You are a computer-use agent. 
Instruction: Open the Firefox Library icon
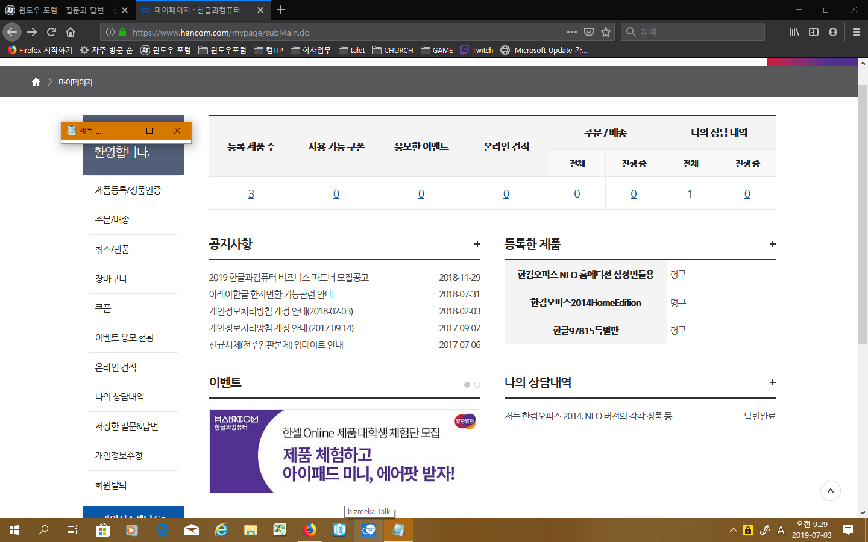pyautogui.click(x=794, y=32)
